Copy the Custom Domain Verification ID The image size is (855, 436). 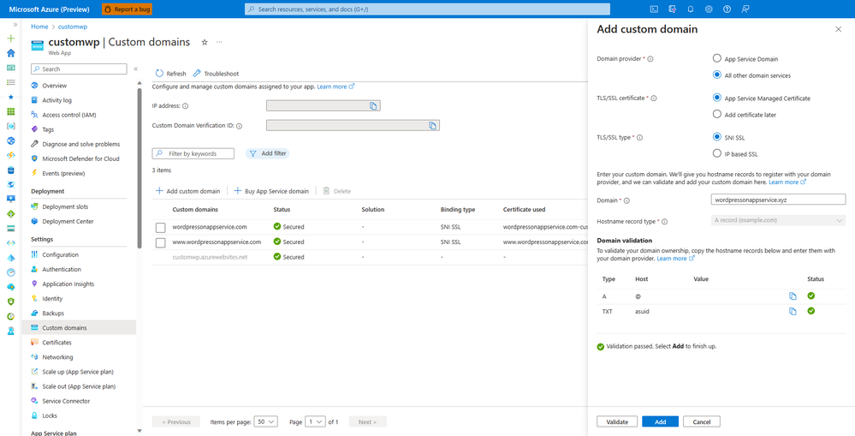tap(432, 126)
